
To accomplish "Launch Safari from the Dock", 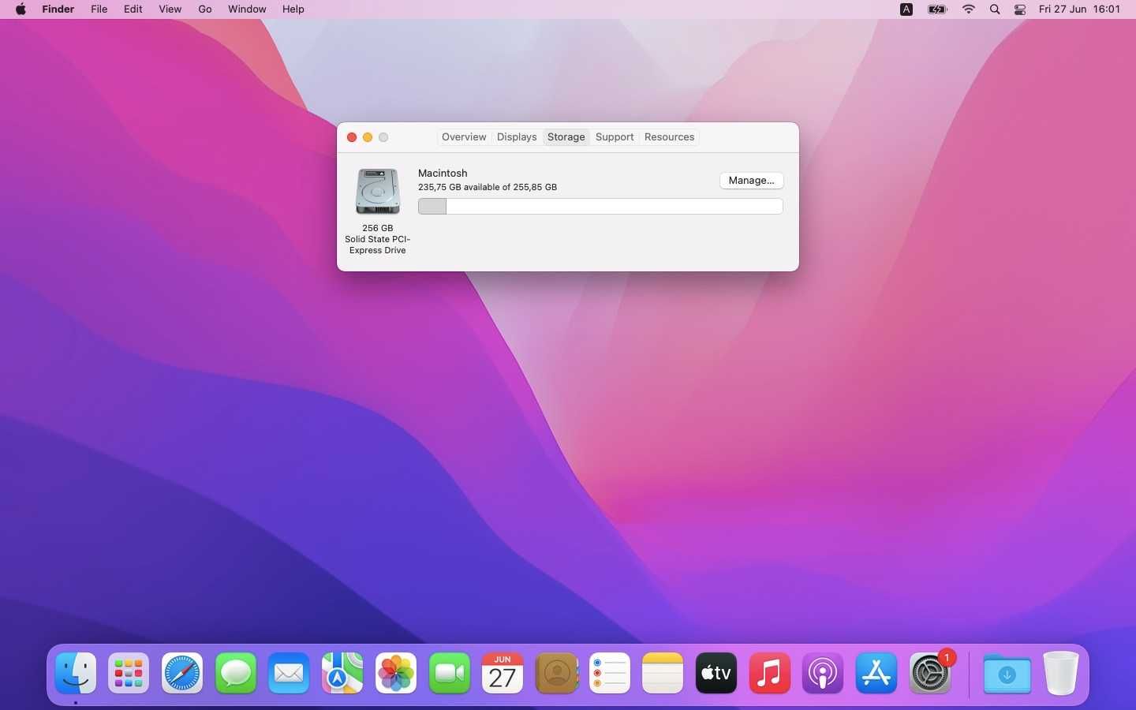I will point(182,674).
